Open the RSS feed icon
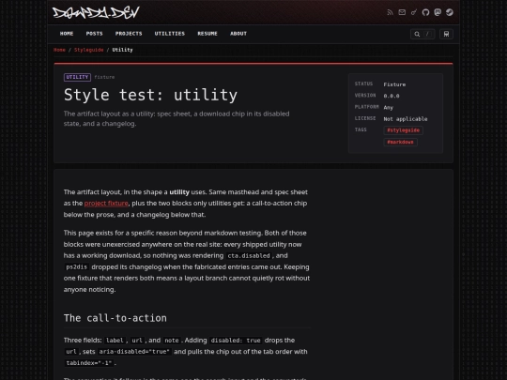Image resolution: width=507 pixels, height=380 pixels. pos(390,12)
